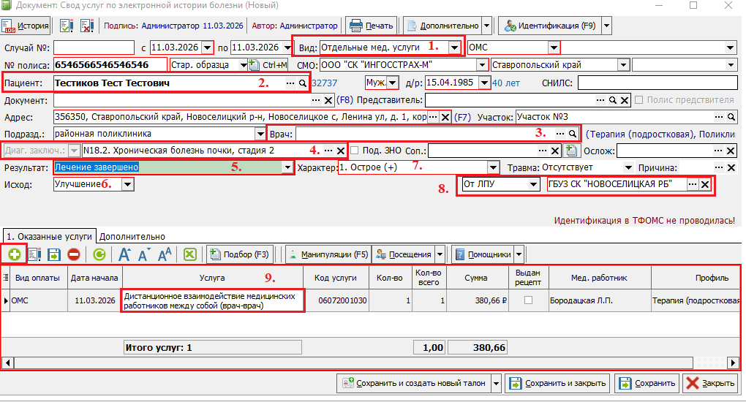Click the green plus add service icon
Viewport: 746px width, 402px height.
click(15, 254)
